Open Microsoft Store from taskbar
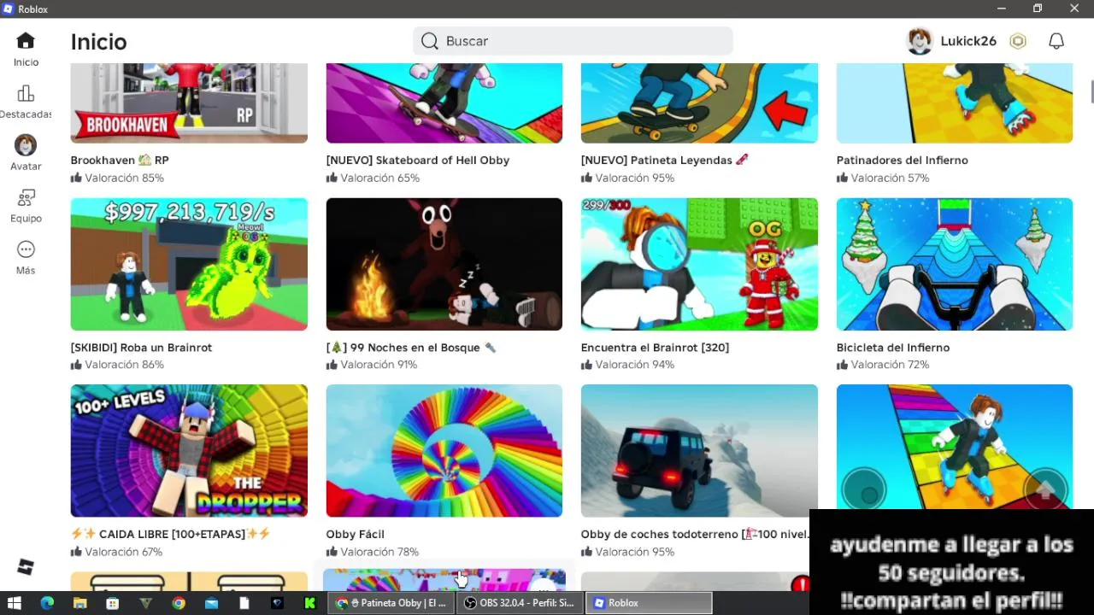This screenshot has width=1094, height=615. tap(112, 603)
